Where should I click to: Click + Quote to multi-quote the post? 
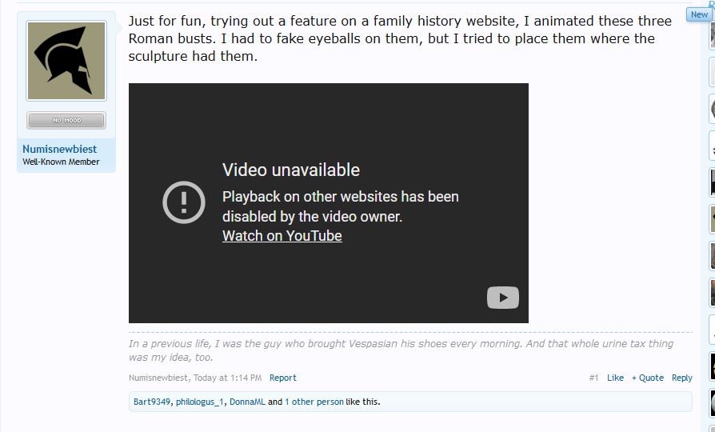click(x=647, y=378)
